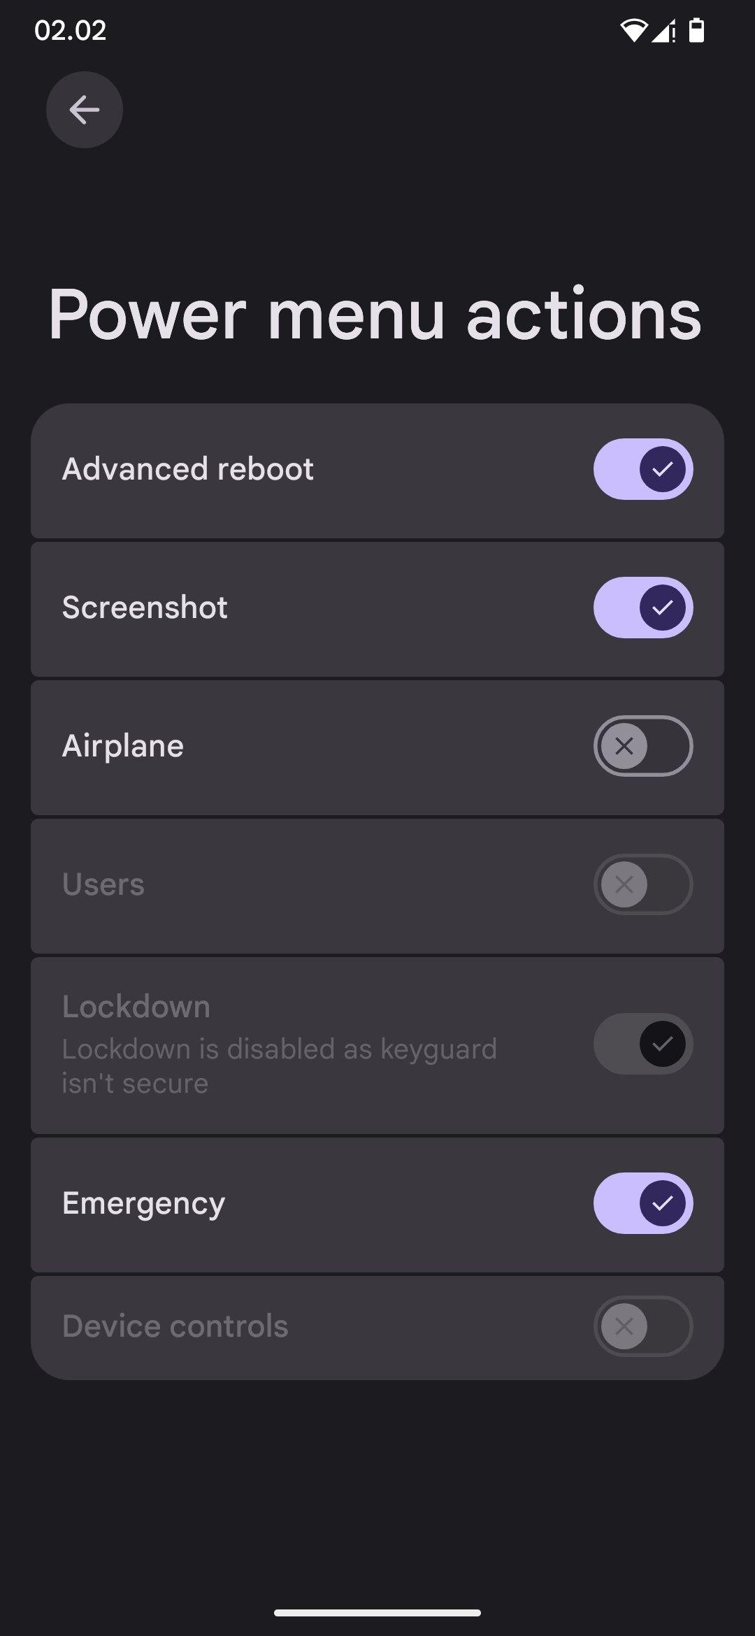Viewport: 755px width, 1636px height.
Task: Enable the Airplane toggle
Action: coord(643,746)
